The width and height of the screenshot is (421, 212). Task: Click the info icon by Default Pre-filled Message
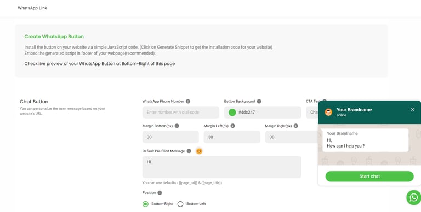tap(189, 151)
